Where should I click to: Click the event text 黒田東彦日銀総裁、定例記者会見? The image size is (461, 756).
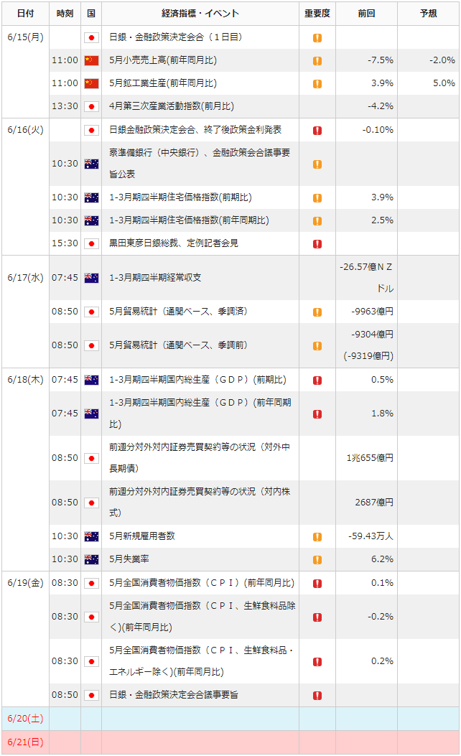pyautogui.click(x=174, y=243)
